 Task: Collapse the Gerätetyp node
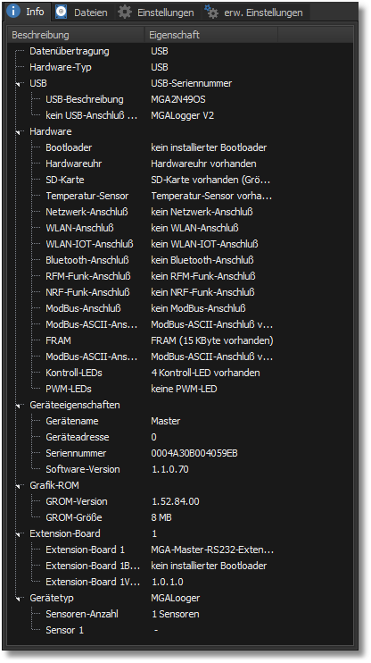(x=19, y=599)
